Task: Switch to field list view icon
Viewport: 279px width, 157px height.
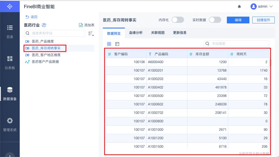Action: pyautogui.click(x=117, y=44)
